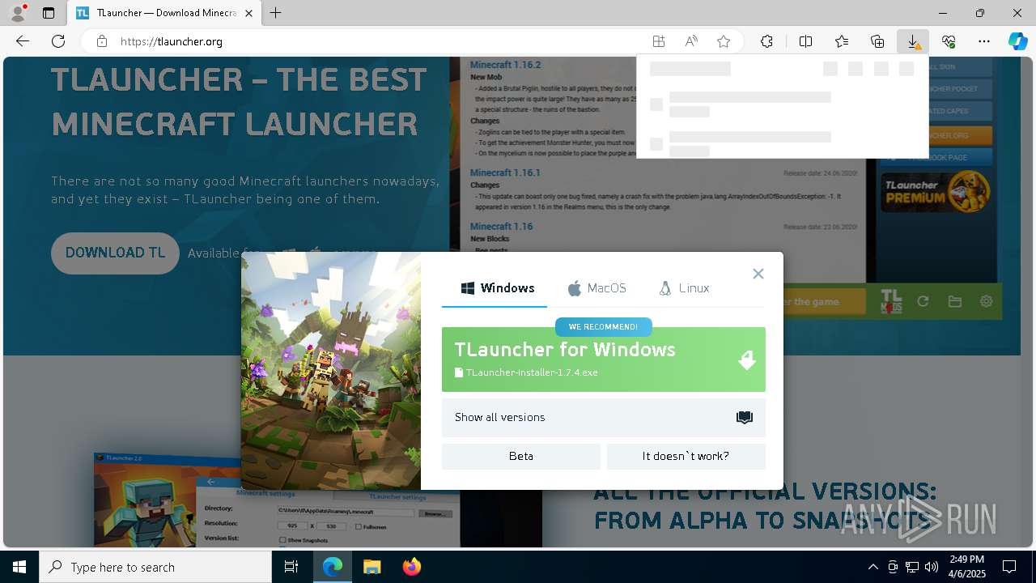This screenshot has height=583, width=1036.
Task: Click the Minecraft Dungeons artwork image
Action: 331,371
